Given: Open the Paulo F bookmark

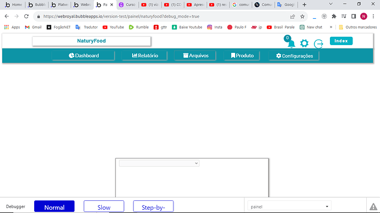Looking at the screenshot, I should click(x=237, y=27).
